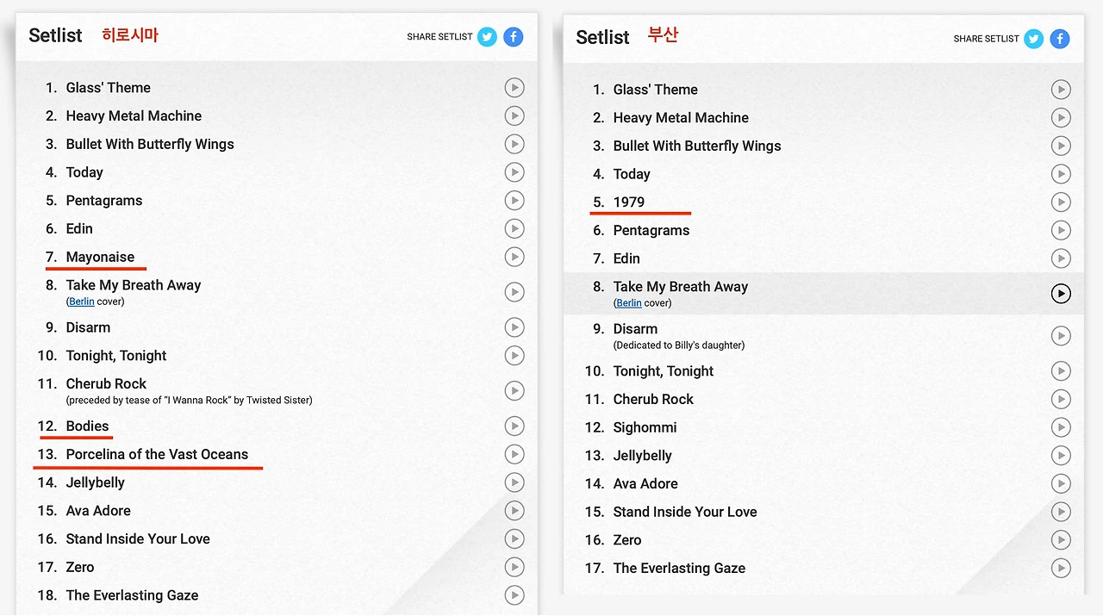
Task: Share the Busan setlist on Facebook
Action: (1060, 39)
